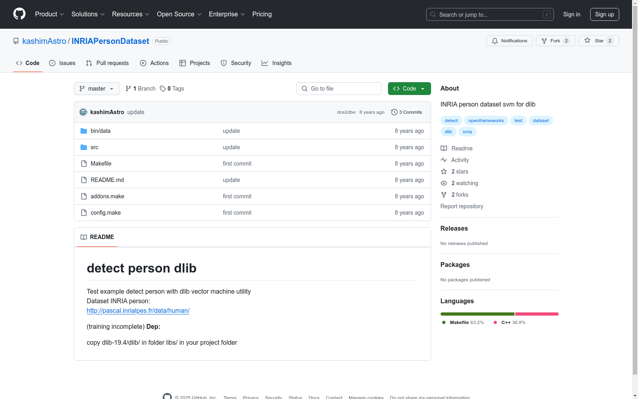Click the pink C++ language dot
Screen dimensions: 638x399
coord(495,322)
